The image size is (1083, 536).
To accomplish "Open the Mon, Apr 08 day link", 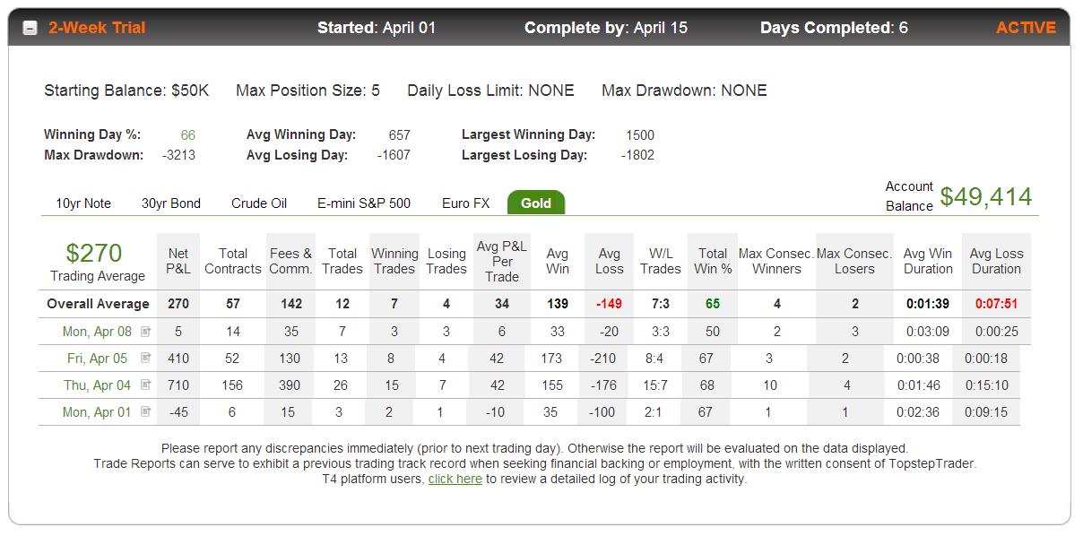I will click(97, 332).
